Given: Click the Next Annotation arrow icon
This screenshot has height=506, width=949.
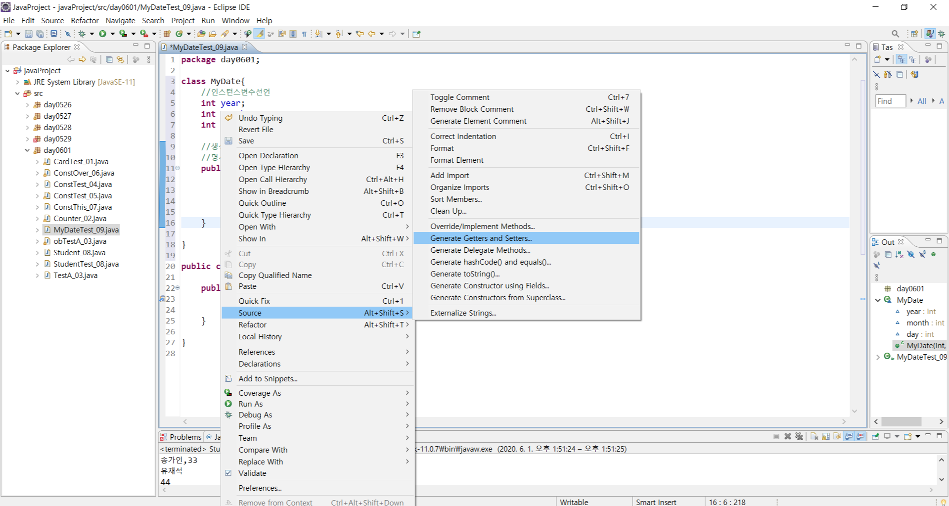Looking at the screenshot, I should point(318,34).
